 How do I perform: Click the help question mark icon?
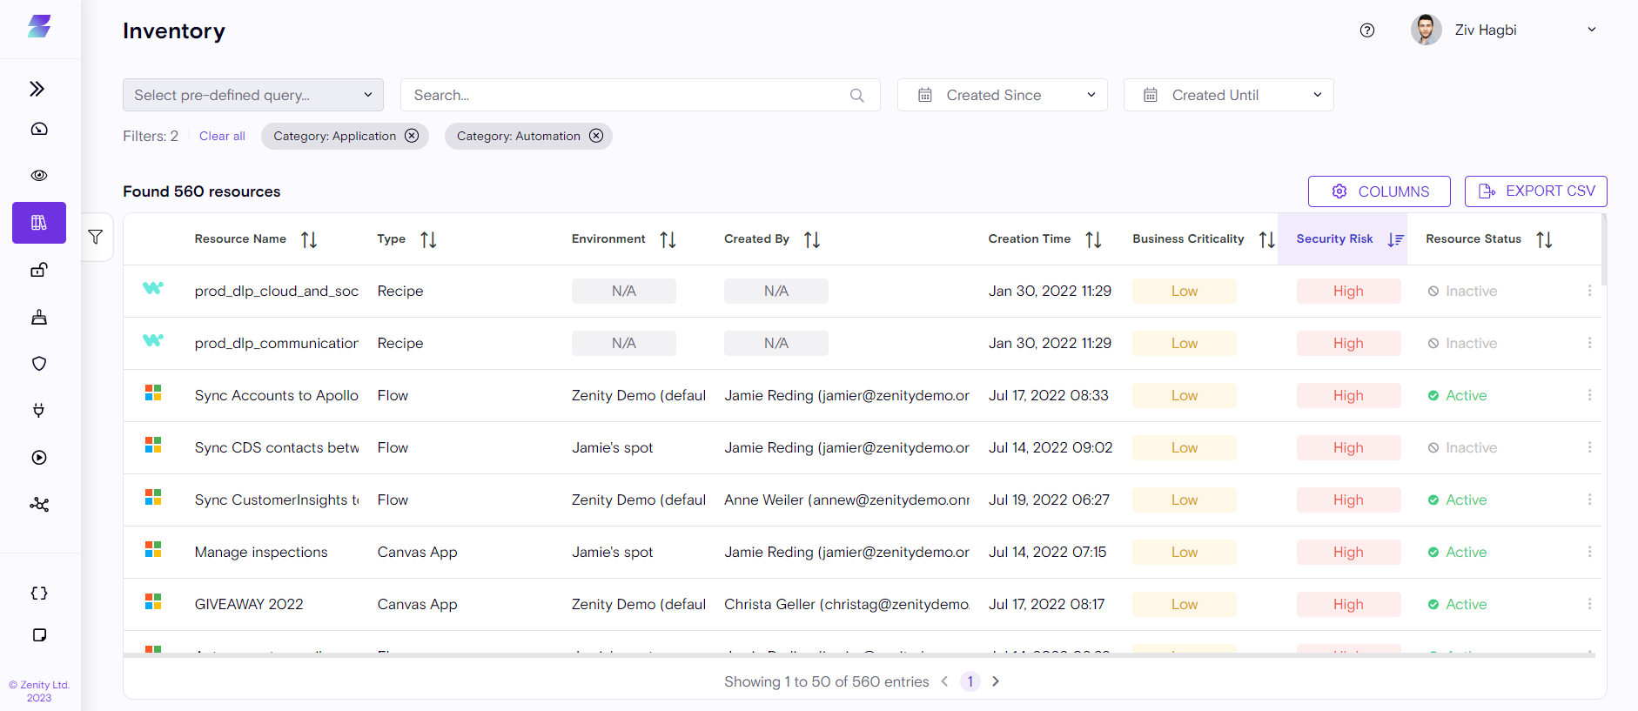(1366, 30)
